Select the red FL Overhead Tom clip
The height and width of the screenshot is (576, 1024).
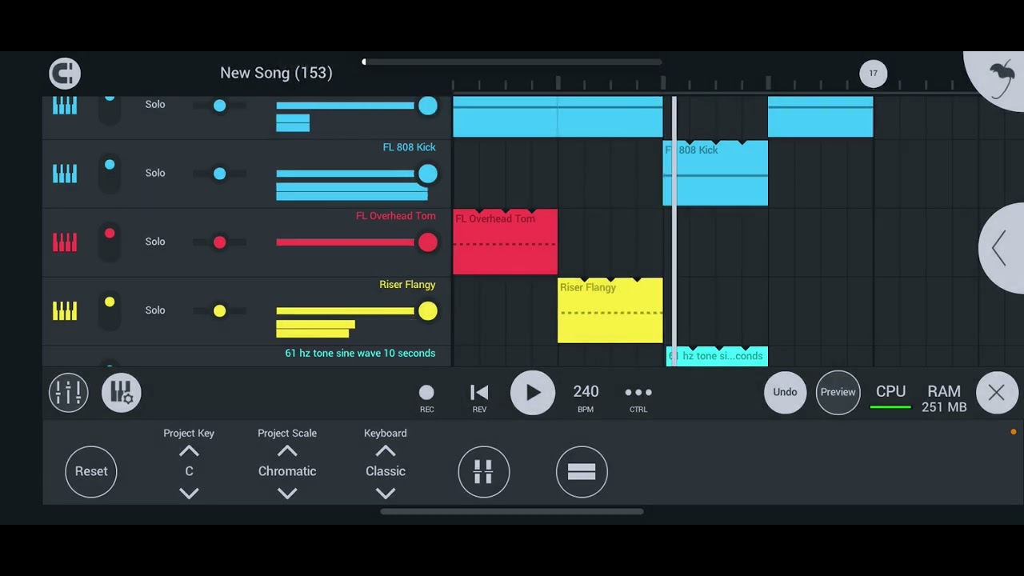(x=506, y=242)
